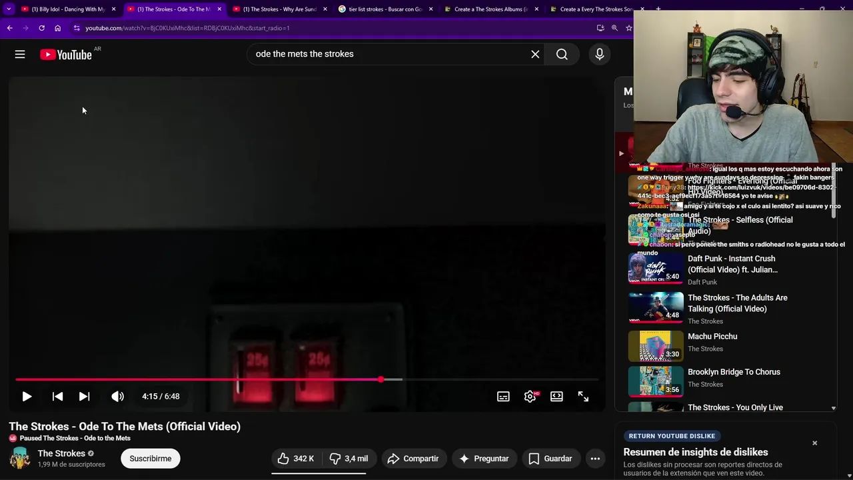Clear the search box text
Screen dimensions: 853x480
535,54
